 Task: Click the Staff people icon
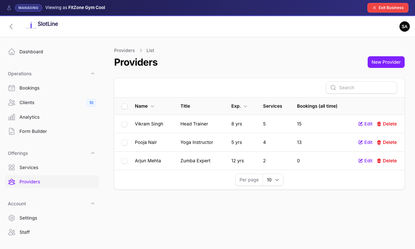tap(12, 232)
